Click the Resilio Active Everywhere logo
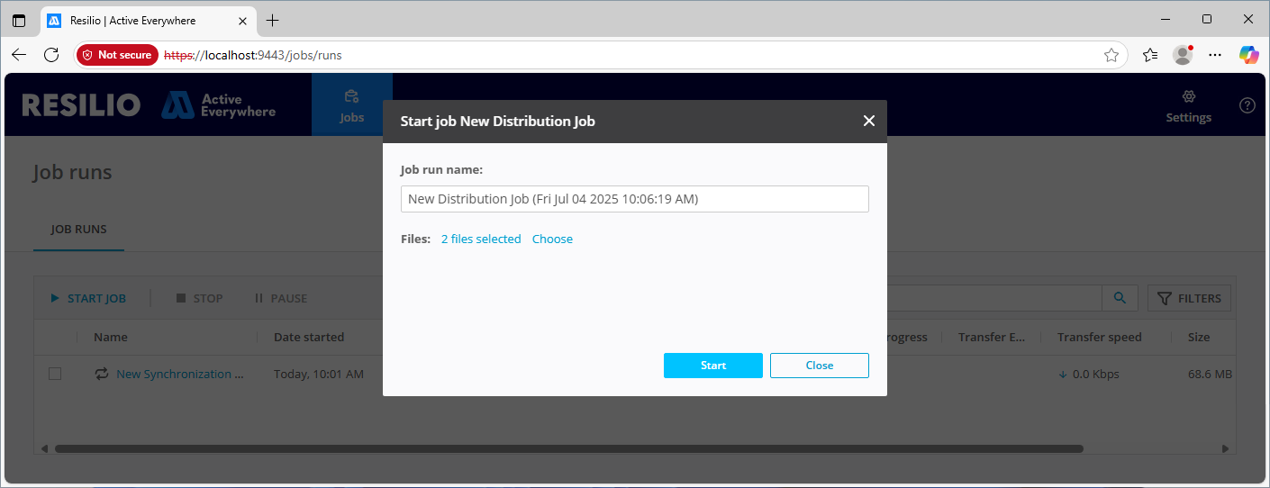1270x488 pixels. pyautogui.click(x=149, y=105)
